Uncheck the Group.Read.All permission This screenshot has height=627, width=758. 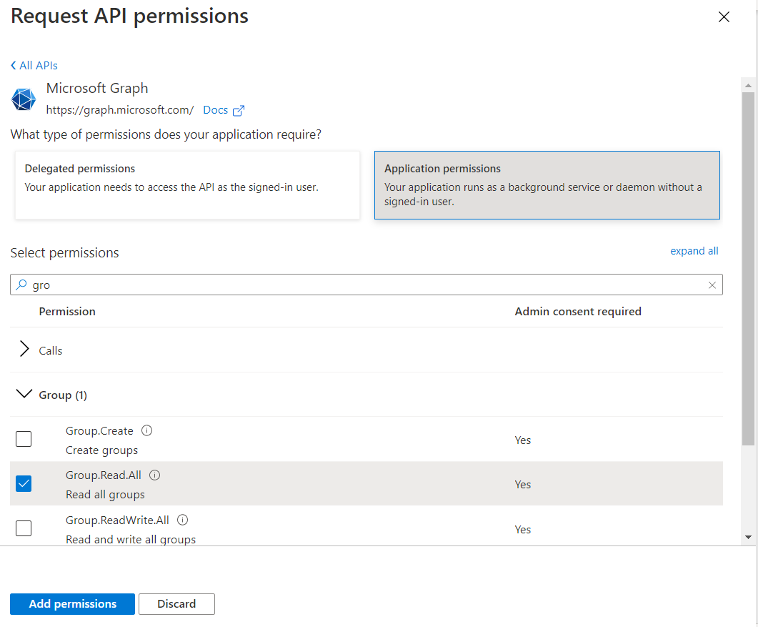[x=24, y=484]
